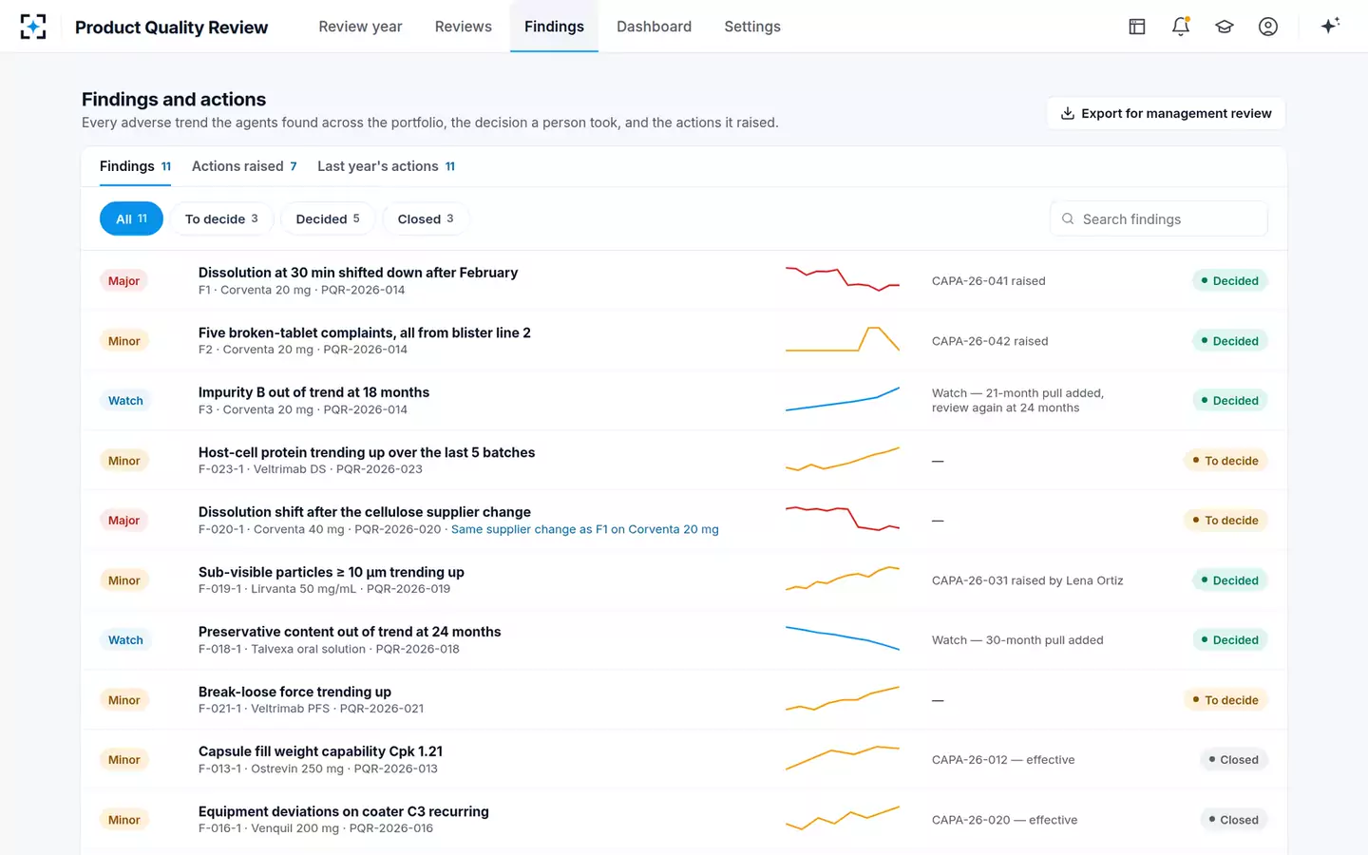Open the layout panel icon in the header
Viewport: 1368px width, 855px height.
[x=1137, y=27]
